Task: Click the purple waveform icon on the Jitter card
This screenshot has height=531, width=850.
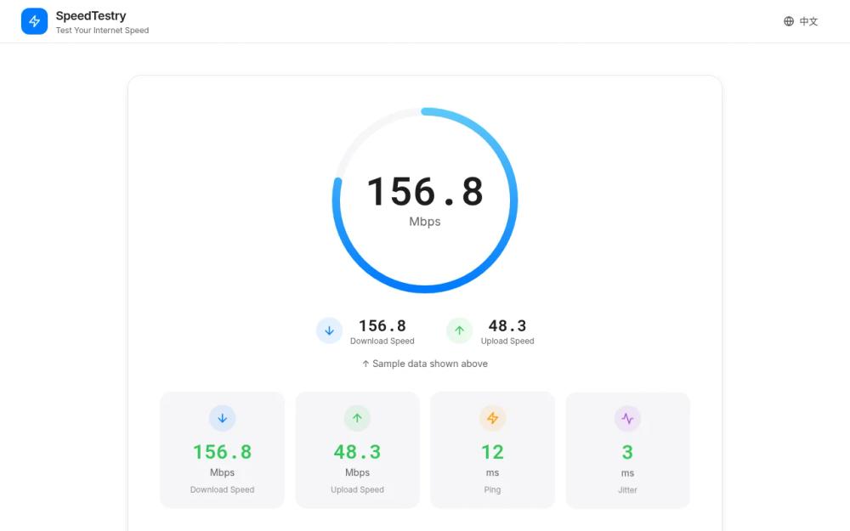Action: tap(627, 417)
